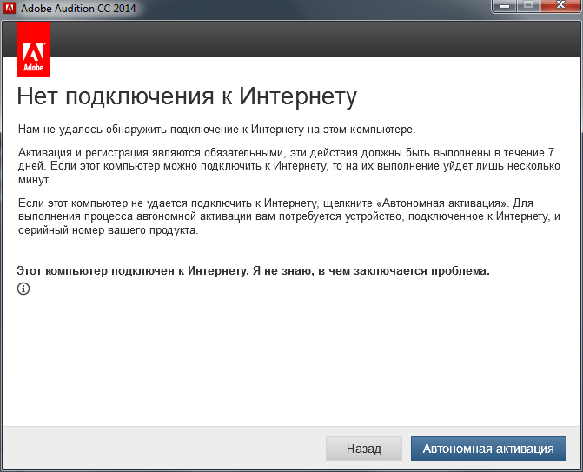Click the heading "Нет подключения к Интернету"
Screen dimensions: 583x472
[187, 97]
